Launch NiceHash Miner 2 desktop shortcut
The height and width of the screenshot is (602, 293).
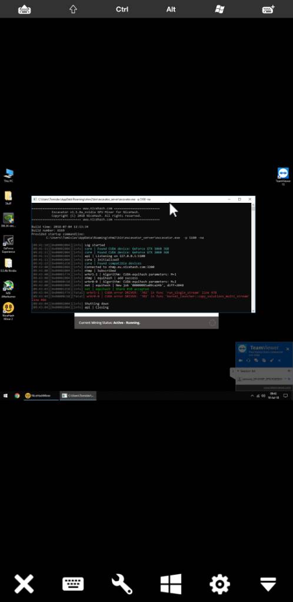coord(8,312)
